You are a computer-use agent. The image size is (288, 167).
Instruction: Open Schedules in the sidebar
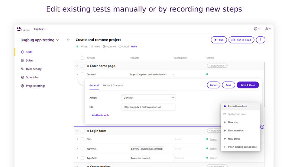coord(32,77)
